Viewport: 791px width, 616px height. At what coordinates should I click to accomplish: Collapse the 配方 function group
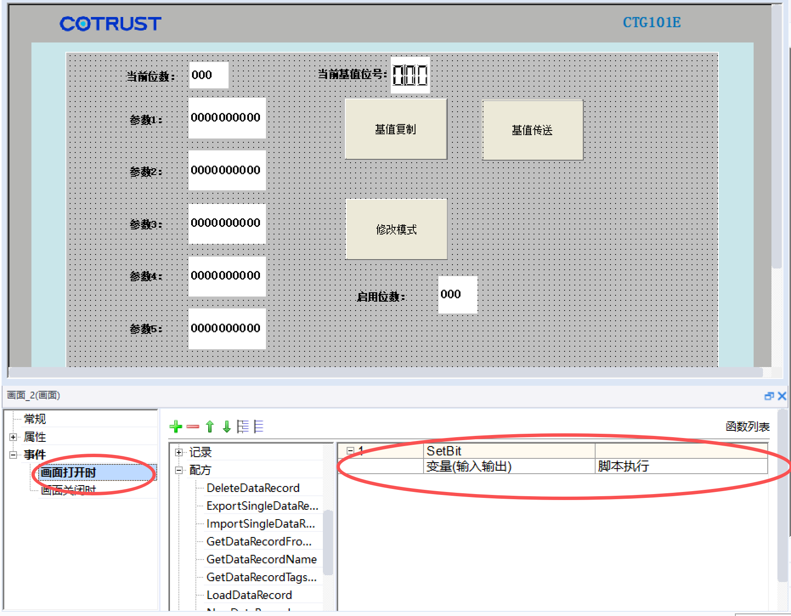[x=179, y=470]
